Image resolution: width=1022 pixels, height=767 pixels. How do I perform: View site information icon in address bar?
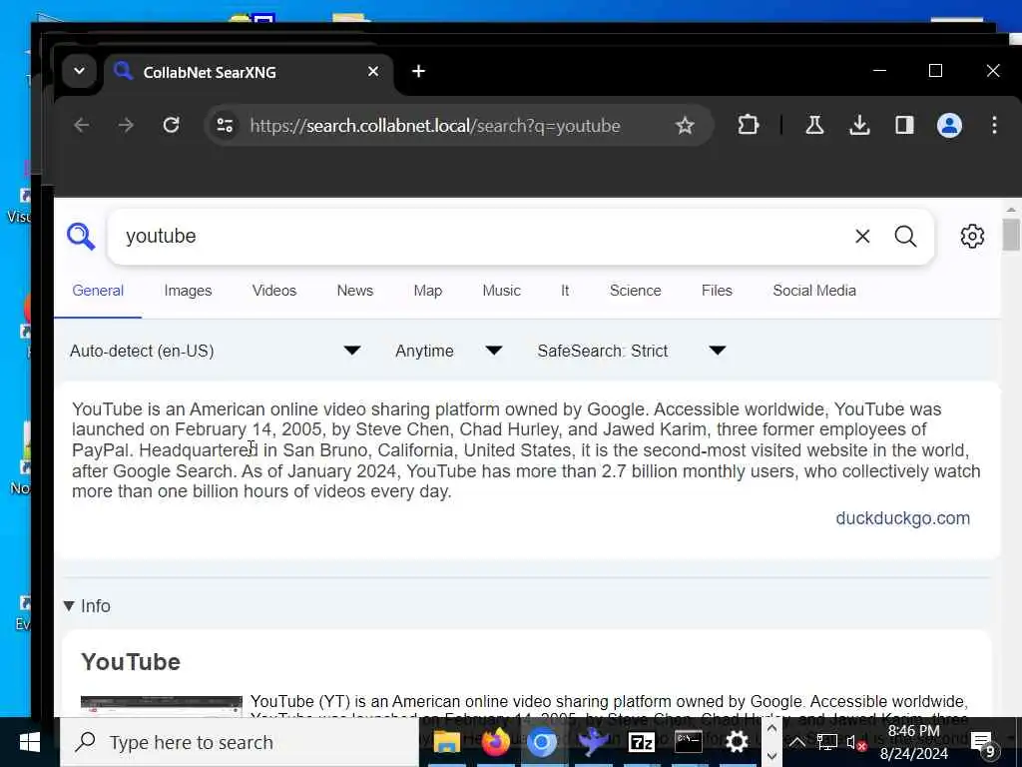225,125
